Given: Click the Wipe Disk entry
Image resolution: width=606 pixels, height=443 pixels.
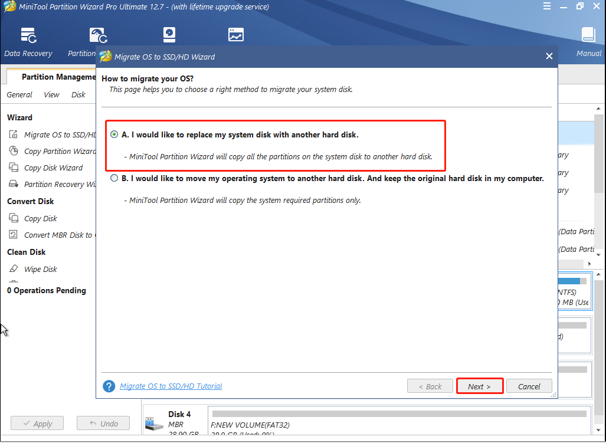Looking at the screenshot, I should point(41,269).
